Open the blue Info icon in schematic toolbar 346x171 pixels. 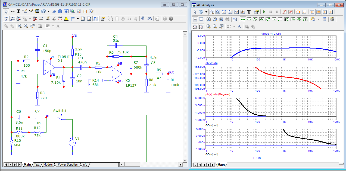[60, 11]
